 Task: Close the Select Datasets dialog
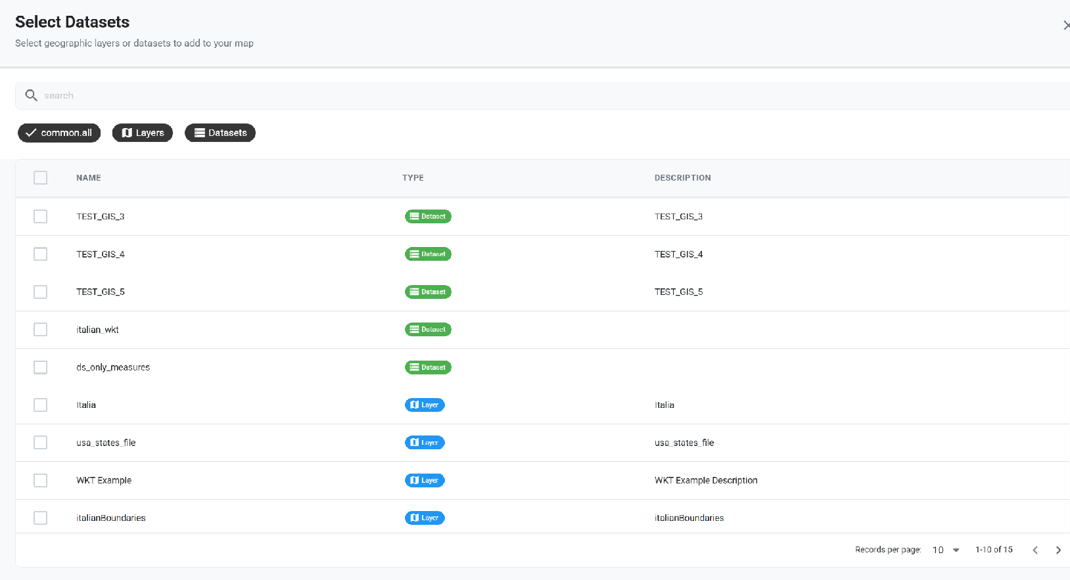tap(1066, 25)
